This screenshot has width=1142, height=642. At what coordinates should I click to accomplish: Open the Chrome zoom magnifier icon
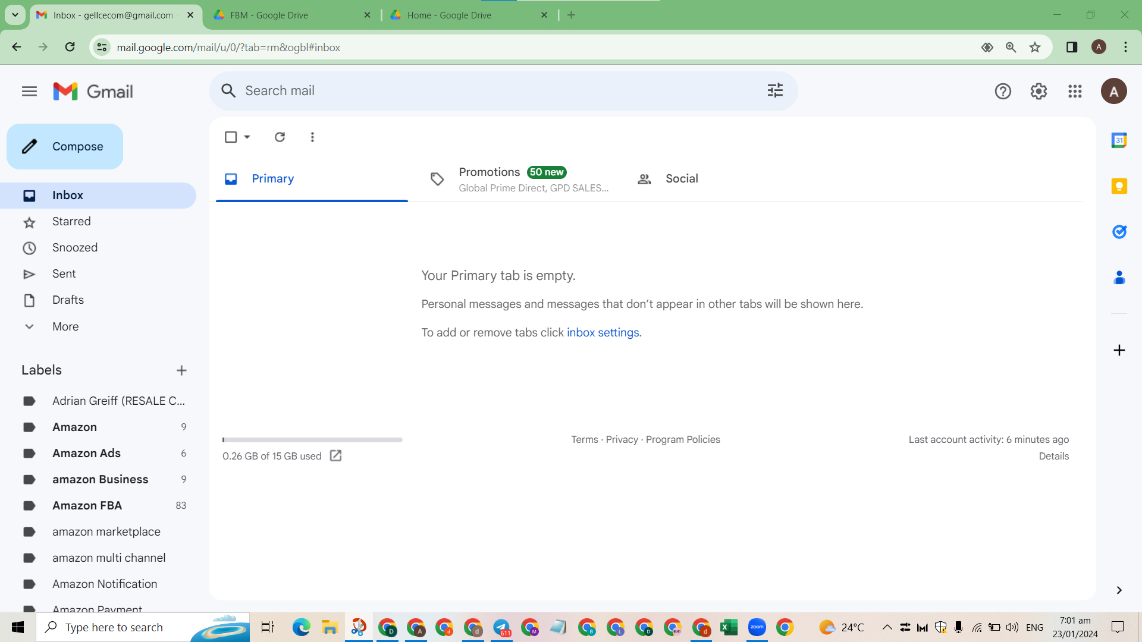point(1011,47)
